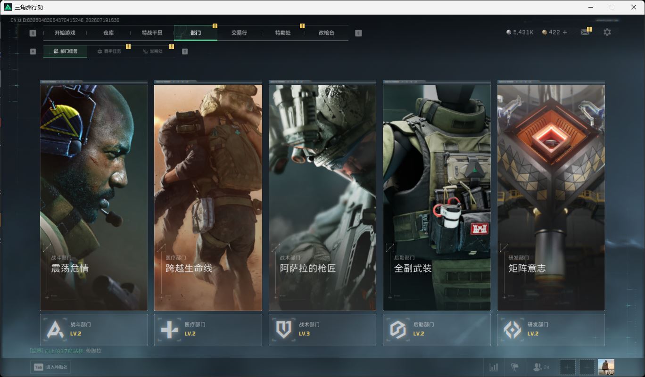
Task: Click the 部门 tab notification badge
Action: [215, 26]
